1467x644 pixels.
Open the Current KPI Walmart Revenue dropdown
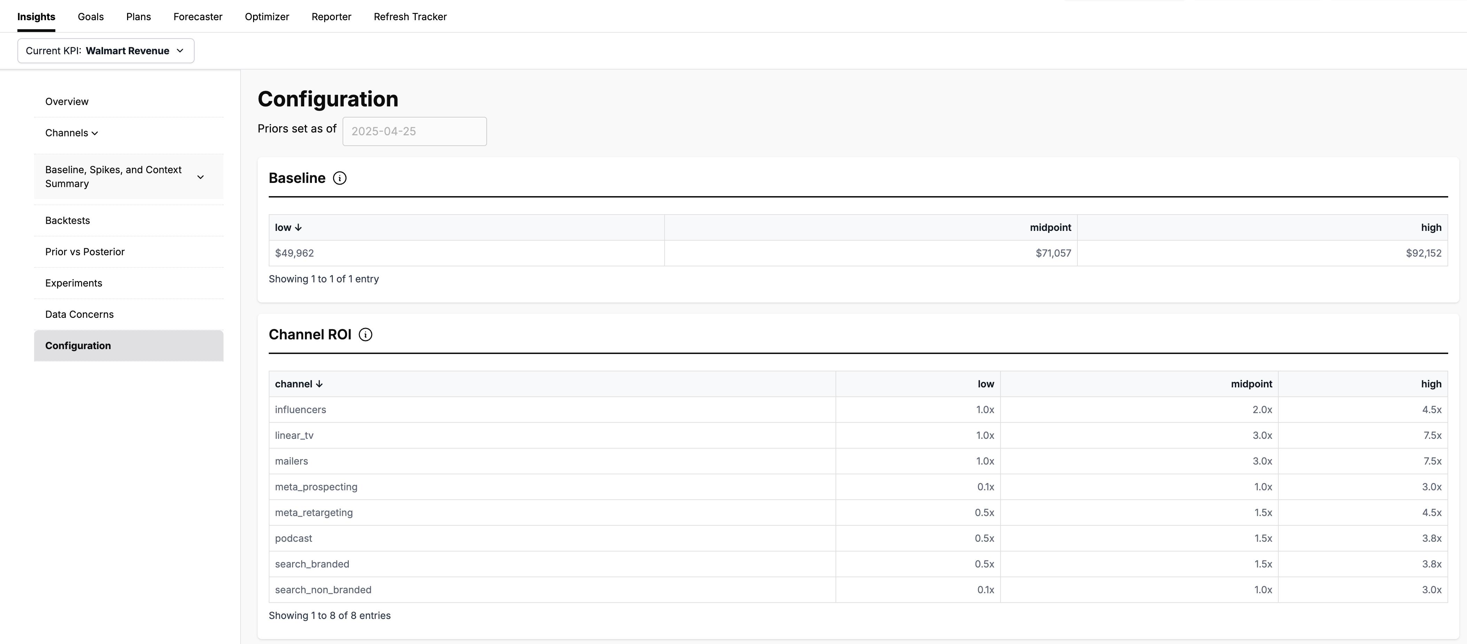coord(106,51)
